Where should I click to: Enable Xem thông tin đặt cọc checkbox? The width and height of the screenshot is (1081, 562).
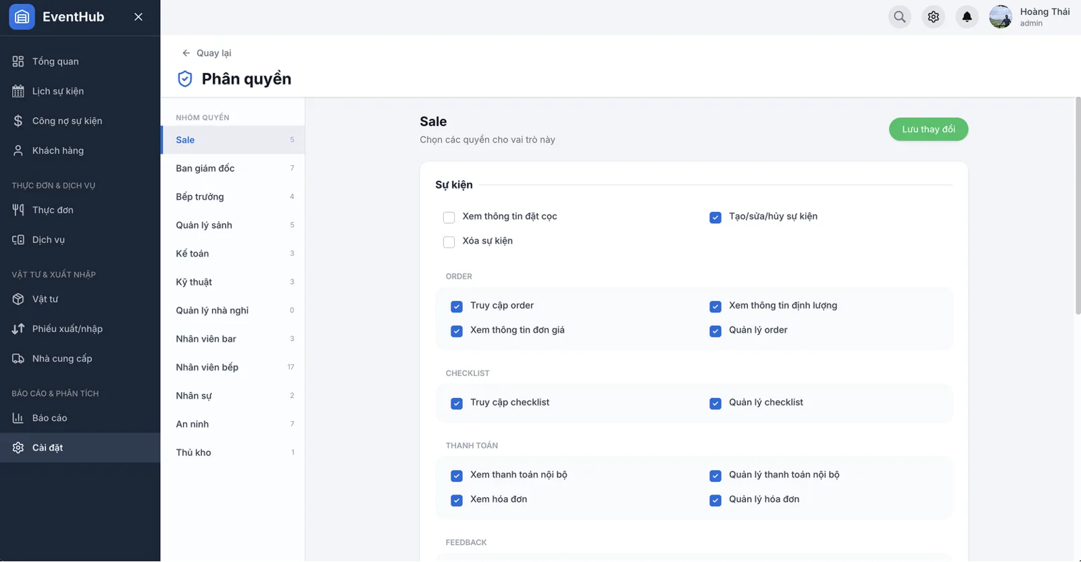click(449, 217)
